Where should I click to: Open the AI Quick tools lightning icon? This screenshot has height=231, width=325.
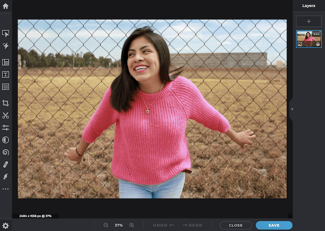pyautogui.click(x=6, y=46)
